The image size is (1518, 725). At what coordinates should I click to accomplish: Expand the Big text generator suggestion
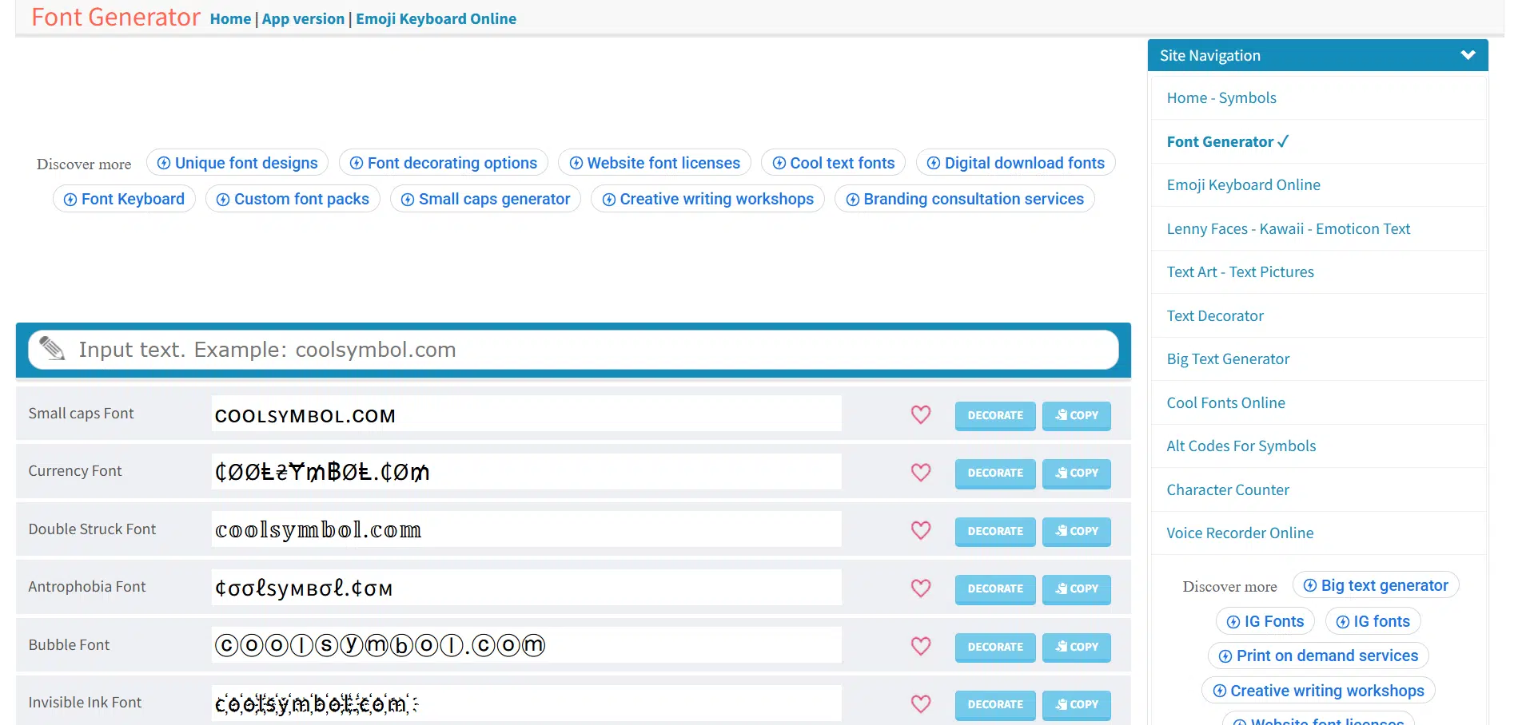click(1375, 585)
